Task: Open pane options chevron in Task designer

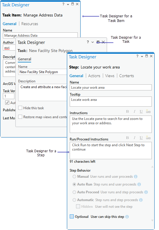Action: 92,42
